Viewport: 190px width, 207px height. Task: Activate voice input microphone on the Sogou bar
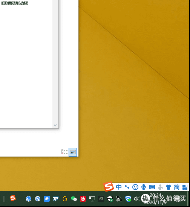click(x=144, y=187)
